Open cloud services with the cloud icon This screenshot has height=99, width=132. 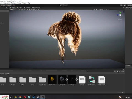click(125, 5)
